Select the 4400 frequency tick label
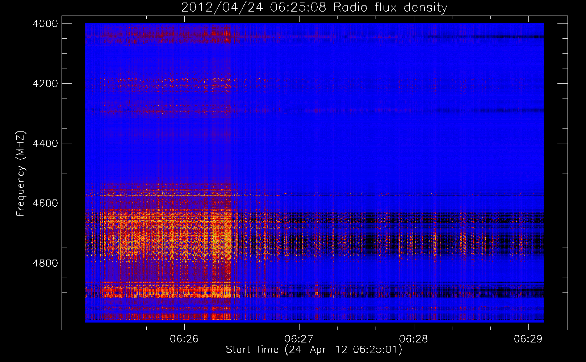This screenshot has height=362, width=586. point(45,143)
